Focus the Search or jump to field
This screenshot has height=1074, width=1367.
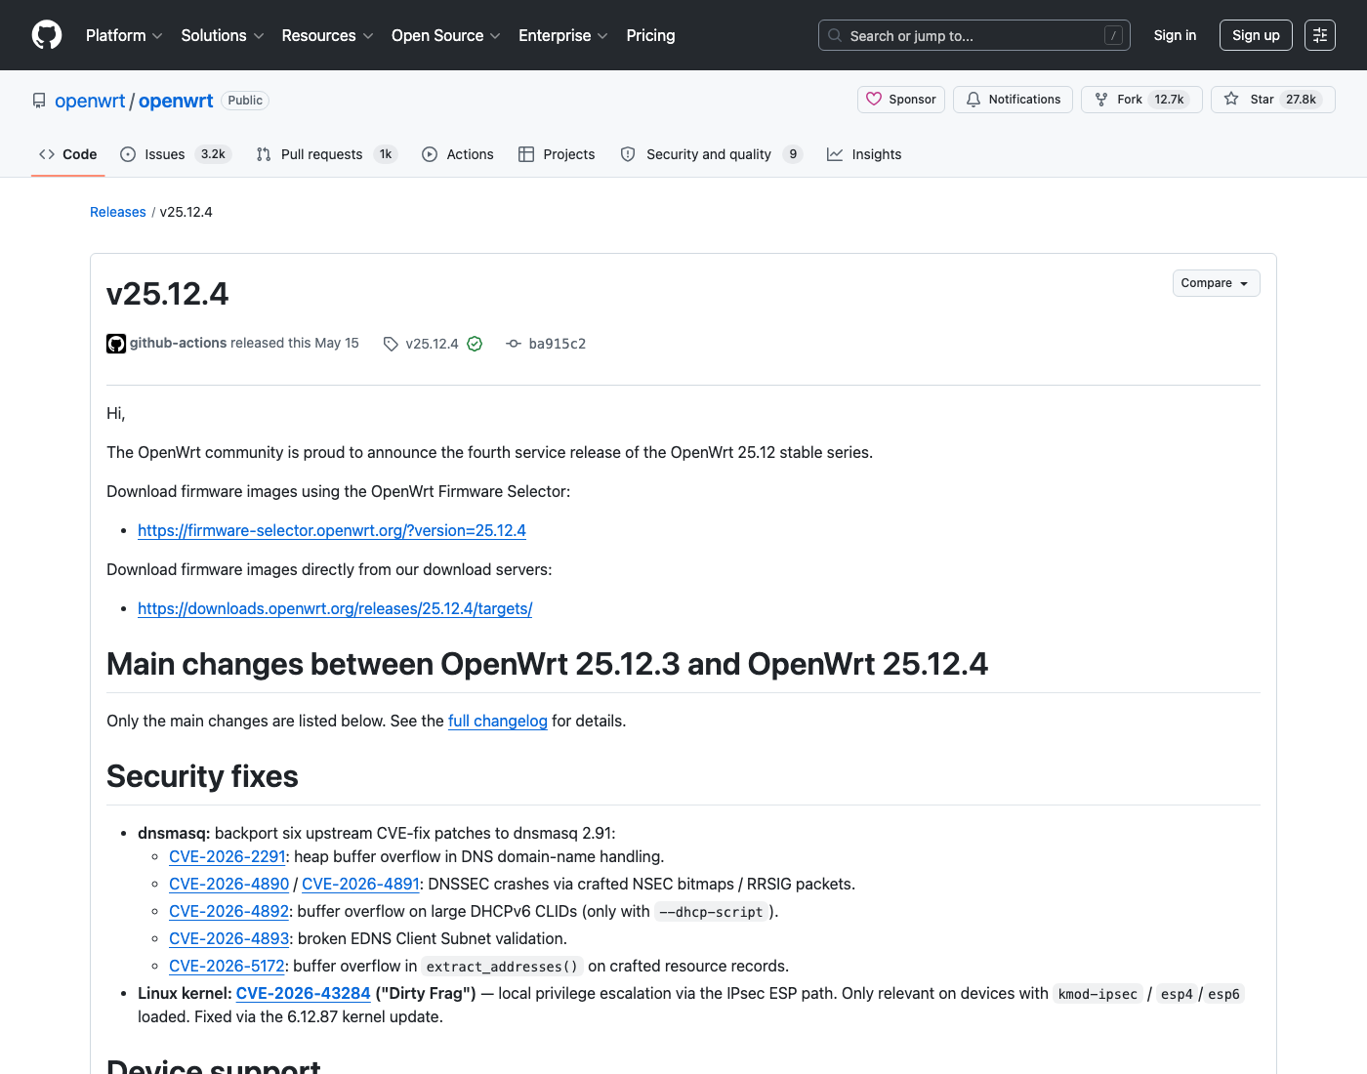(974, 35)
